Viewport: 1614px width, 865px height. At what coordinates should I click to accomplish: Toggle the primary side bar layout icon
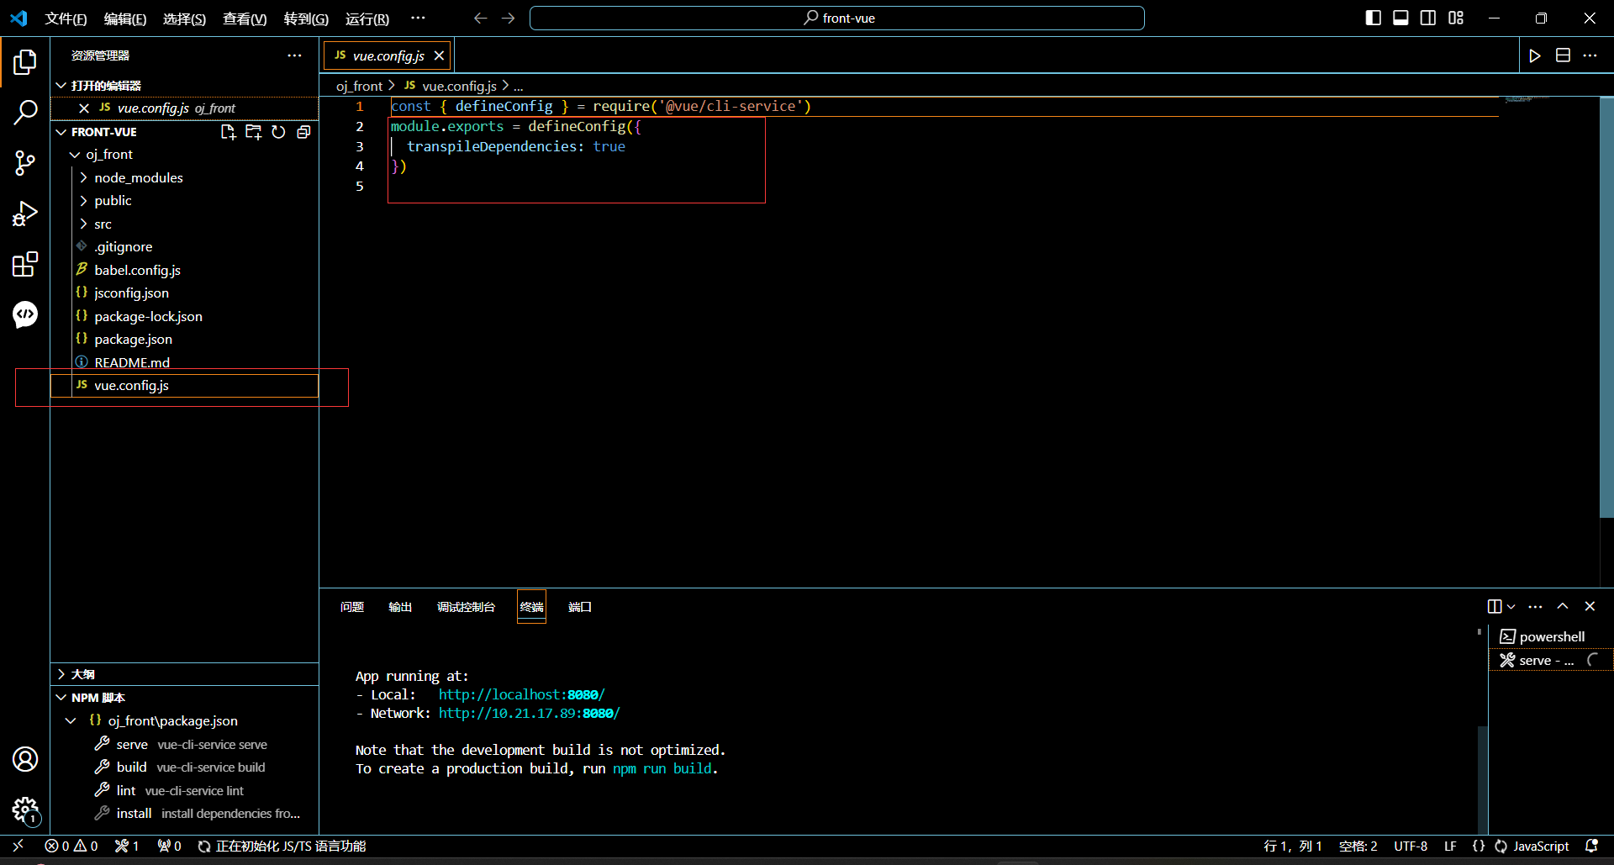click(1374, 18)
